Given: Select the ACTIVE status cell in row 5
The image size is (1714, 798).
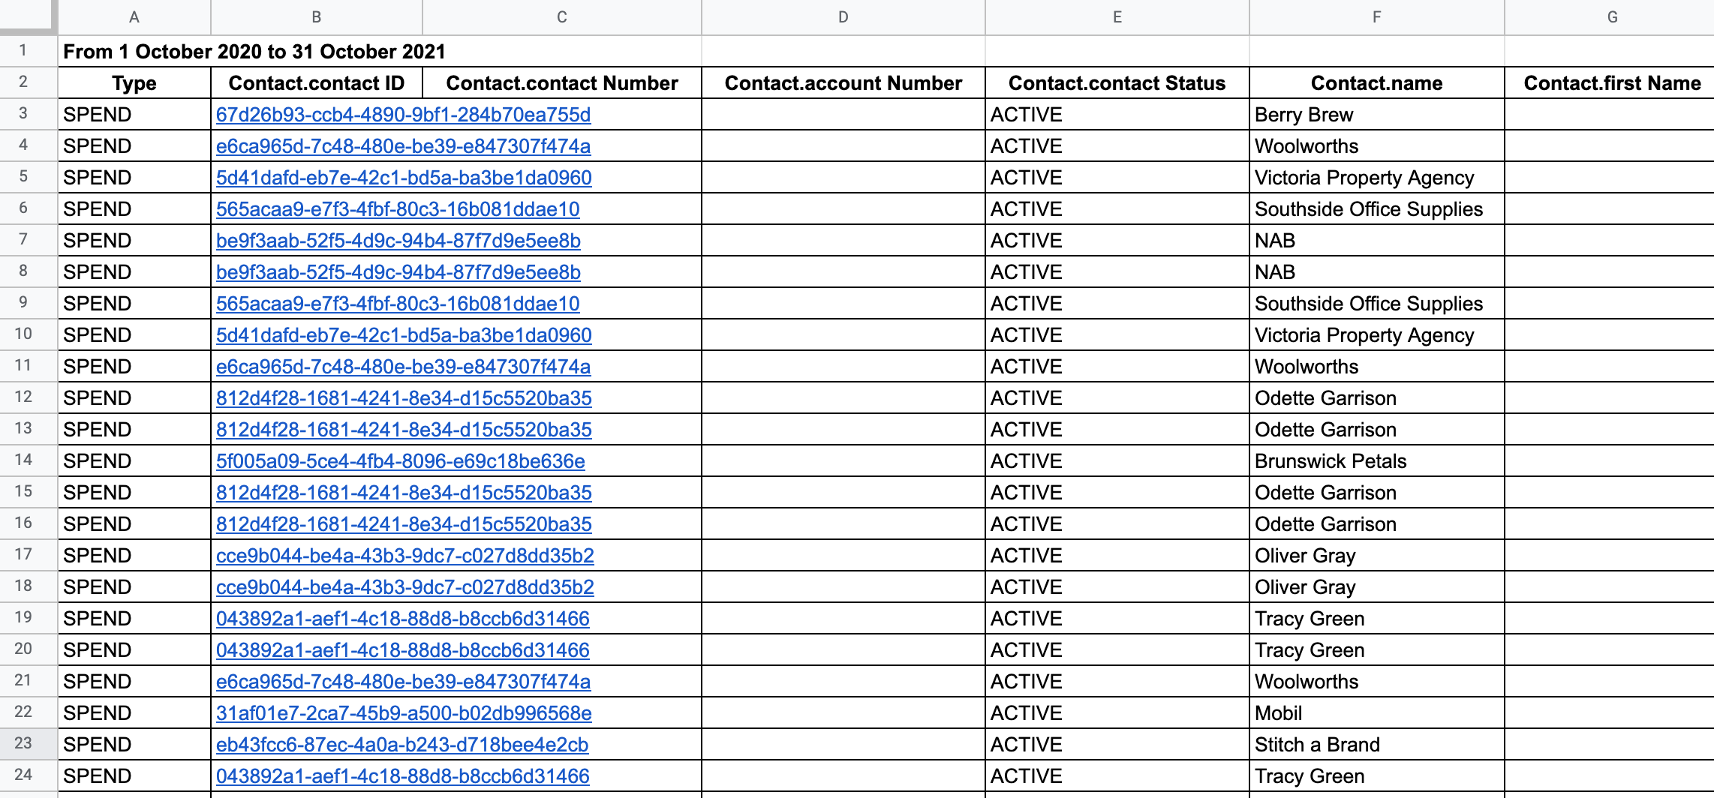Looking at the screenshot, I should (1116, 177).
